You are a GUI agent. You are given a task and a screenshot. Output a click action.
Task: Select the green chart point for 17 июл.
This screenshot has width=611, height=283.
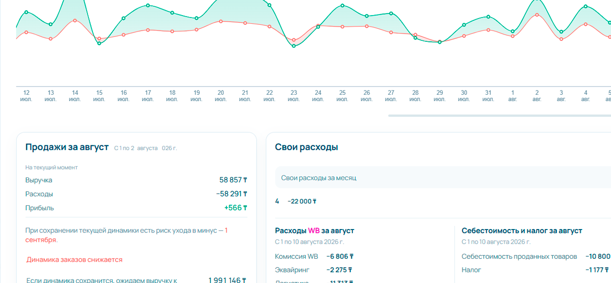tap(148, 5)
